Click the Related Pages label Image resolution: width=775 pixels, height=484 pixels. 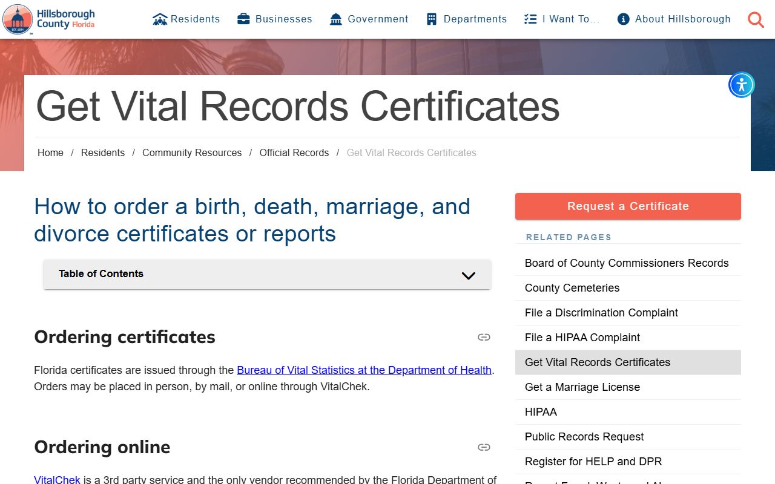(569, 237)
